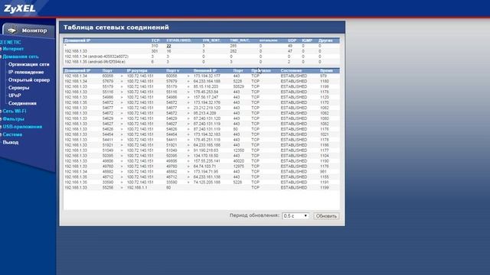The height and width of the screenshot is (275, 490).
Task: Click the Другие column header
Action: pos(325,40)
